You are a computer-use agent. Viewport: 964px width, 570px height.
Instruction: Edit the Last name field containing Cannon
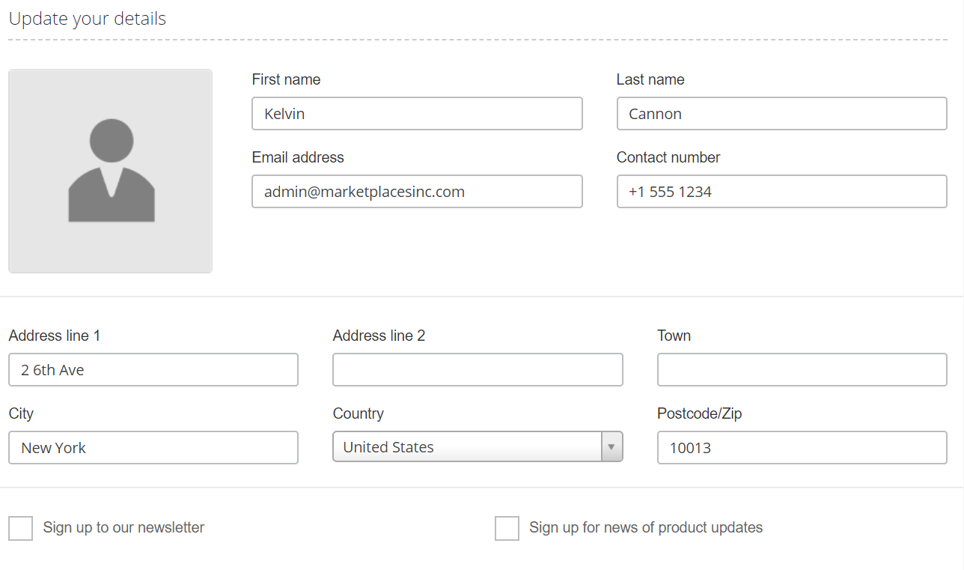(x=782, y=114)
